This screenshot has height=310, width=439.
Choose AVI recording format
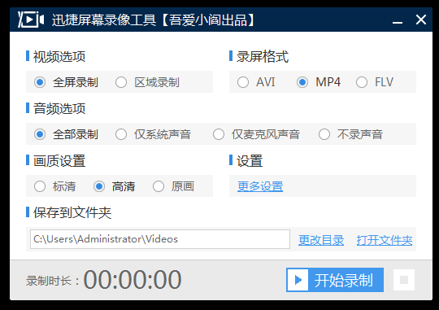pyautogui.click(x=256, y=82)
